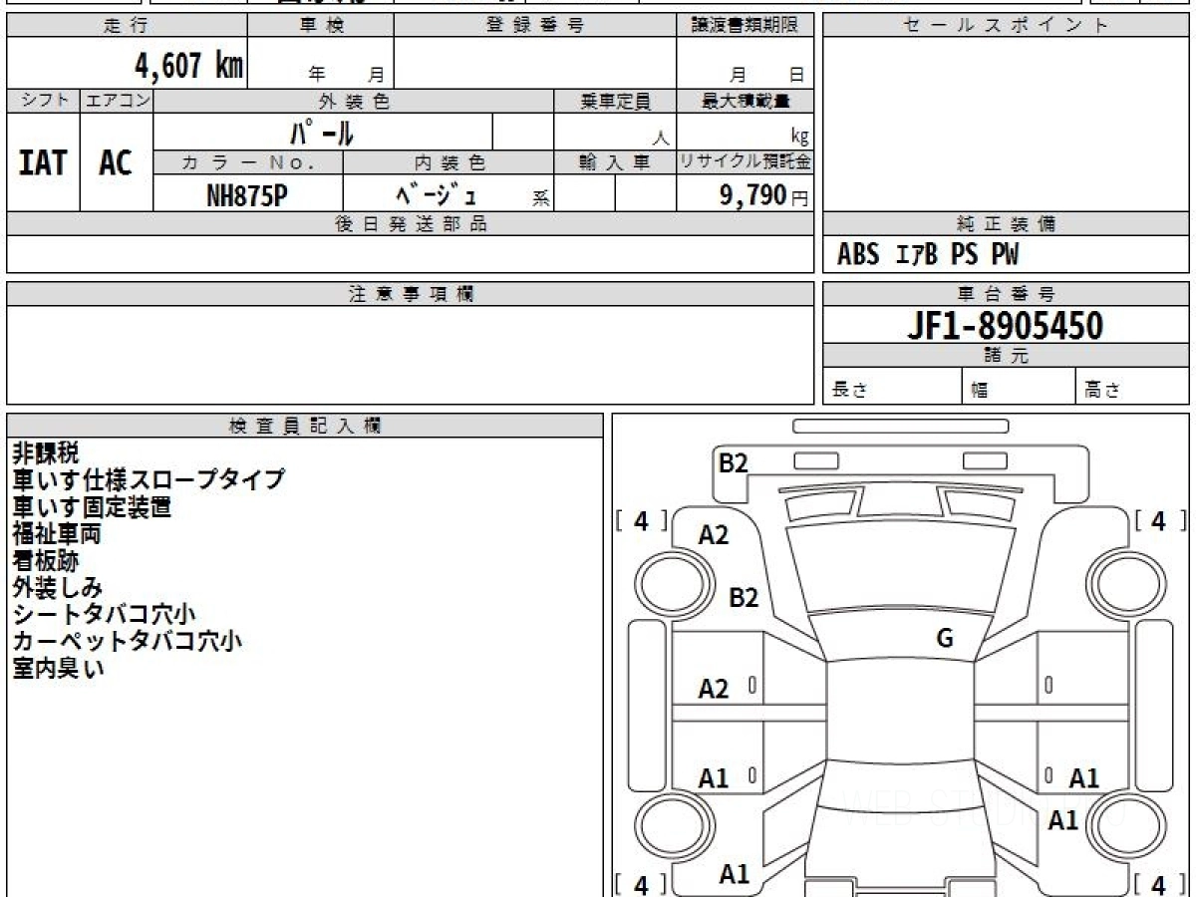
Task: Click the G mark on the windshield
Action: tap(945, 639)
